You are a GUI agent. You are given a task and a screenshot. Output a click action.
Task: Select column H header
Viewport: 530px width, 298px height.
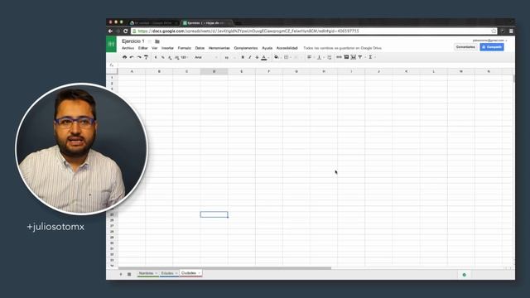point(324,71)
